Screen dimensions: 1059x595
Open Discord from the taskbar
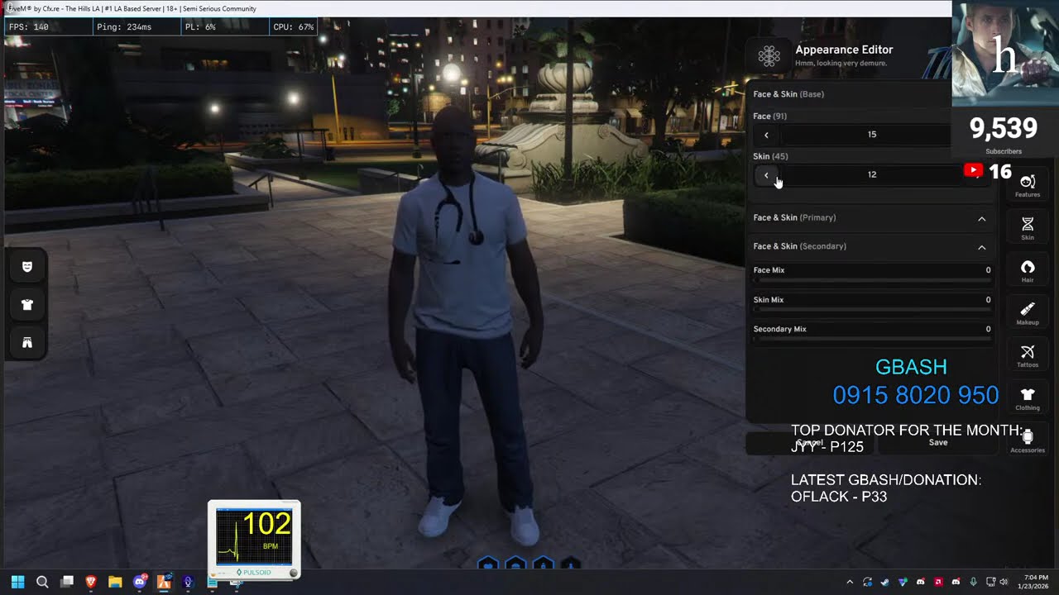(140, 582)
